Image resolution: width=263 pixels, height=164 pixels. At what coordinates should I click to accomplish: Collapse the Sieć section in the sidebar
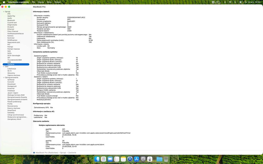(4, 67)
